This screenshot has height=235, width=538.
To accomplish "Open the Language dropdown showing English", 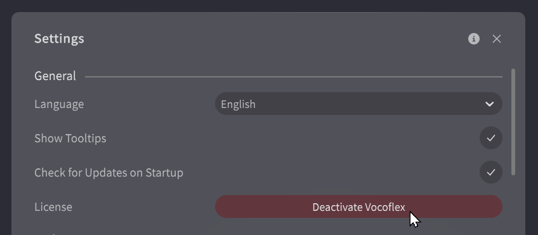I will 358,104.
